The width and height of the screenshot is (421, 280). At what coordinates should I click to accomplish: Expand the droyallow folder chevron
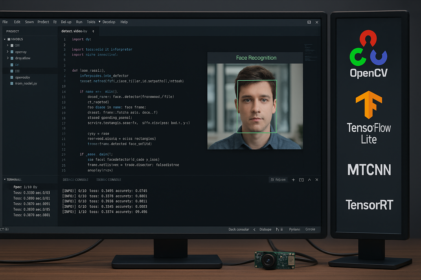click(x=7, y=58)
